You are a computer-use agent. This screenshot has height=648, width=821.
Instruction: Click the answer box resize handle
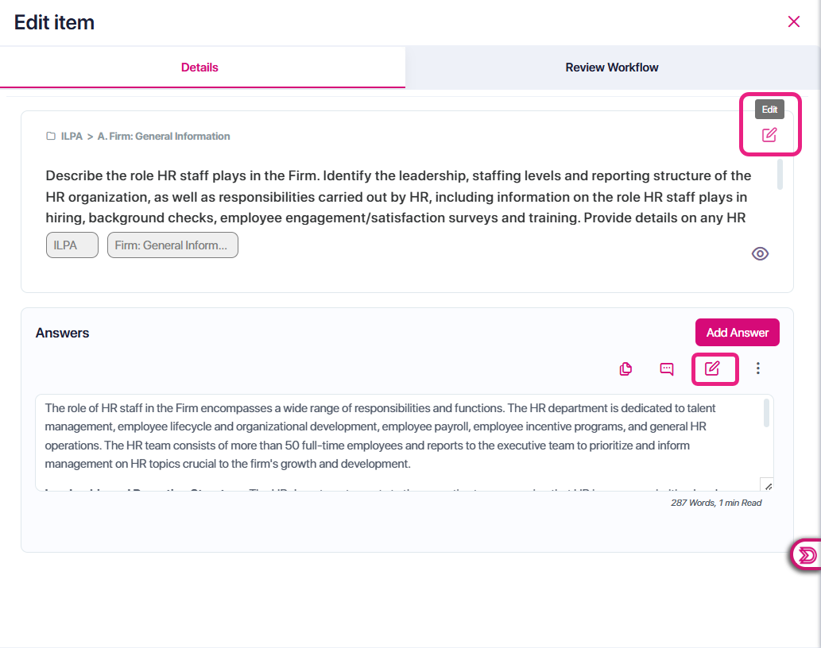coord(767,485)
